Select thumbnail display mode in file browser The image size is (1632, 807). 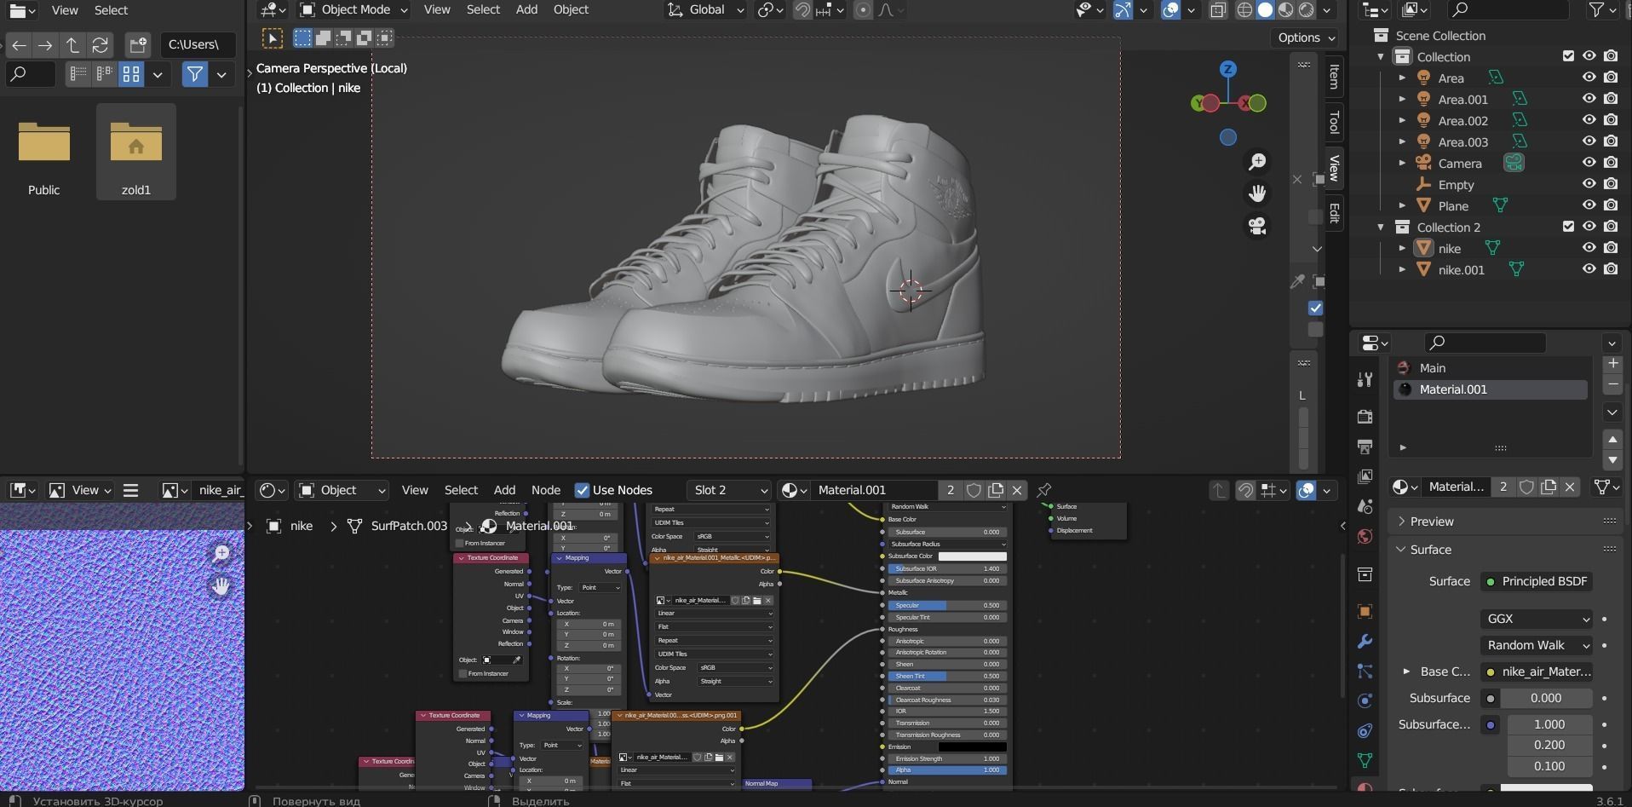click(130, 74)
